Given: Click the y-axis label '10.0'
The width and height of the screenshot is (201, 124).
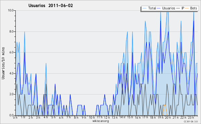Looking at the screenshot, I should pos(11,10).
